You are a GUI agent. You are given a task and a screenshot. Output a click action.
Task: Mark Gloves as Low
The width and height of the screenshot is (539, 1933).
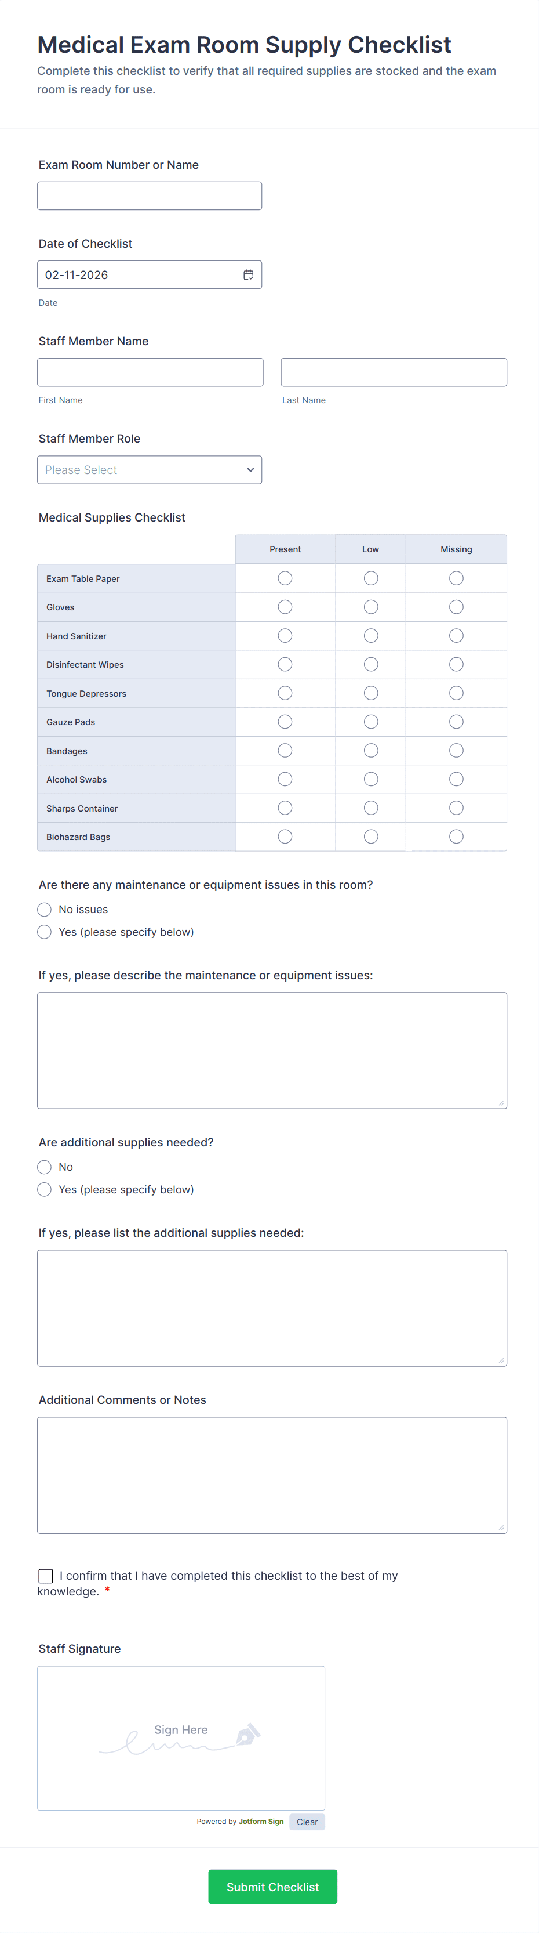(x=370, y=607)
